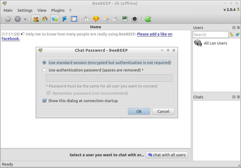Click 'Select a user you want to chat with or...' text

[107, 155]
